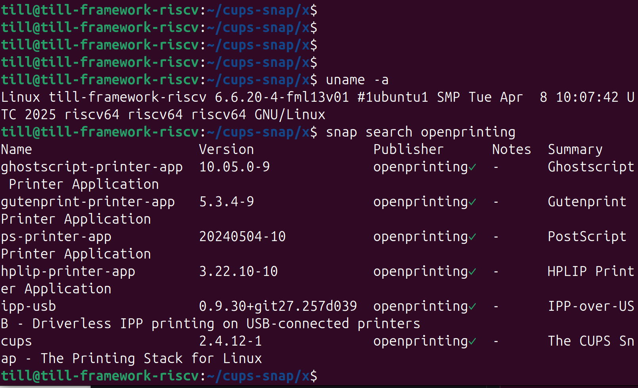Click version '20240504-10'
This screenshot has height=388, width=638.
[x=243, y=237]
